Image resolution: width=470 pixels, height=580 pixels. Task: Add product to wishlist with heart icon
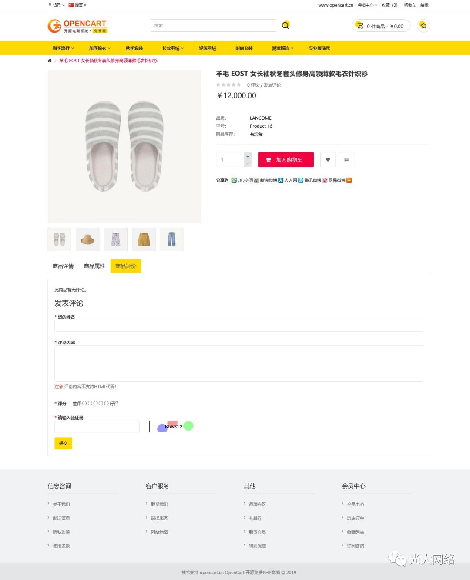328,160
